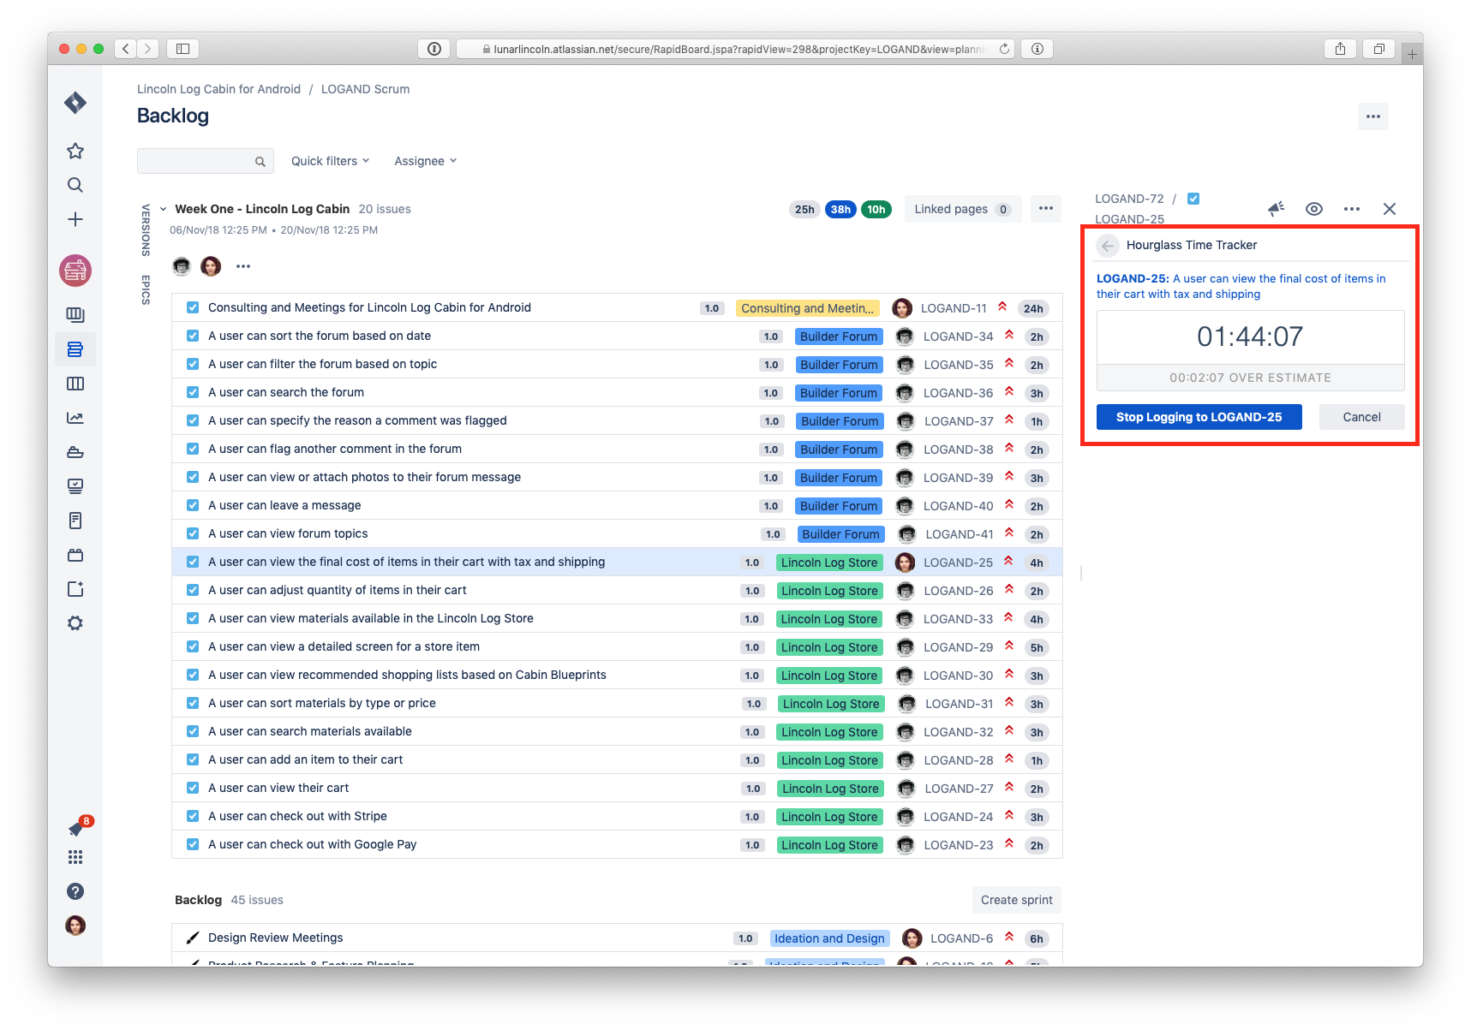Open the project settings gear icon
This screenshot has width=1471, height=1030.
(75, 623)
